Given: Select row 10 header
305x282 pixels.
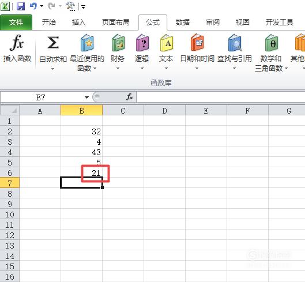Looking at the screenshot, I should tap(10, 215).
